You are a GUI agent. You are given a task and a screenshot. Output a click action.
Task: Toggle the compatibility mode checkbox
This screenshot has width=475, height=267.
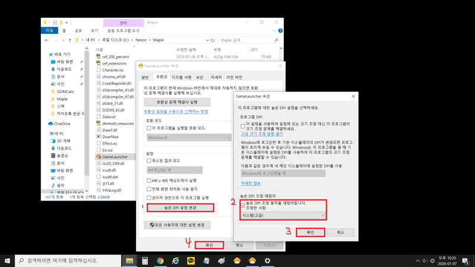click(x=149, y=128)
